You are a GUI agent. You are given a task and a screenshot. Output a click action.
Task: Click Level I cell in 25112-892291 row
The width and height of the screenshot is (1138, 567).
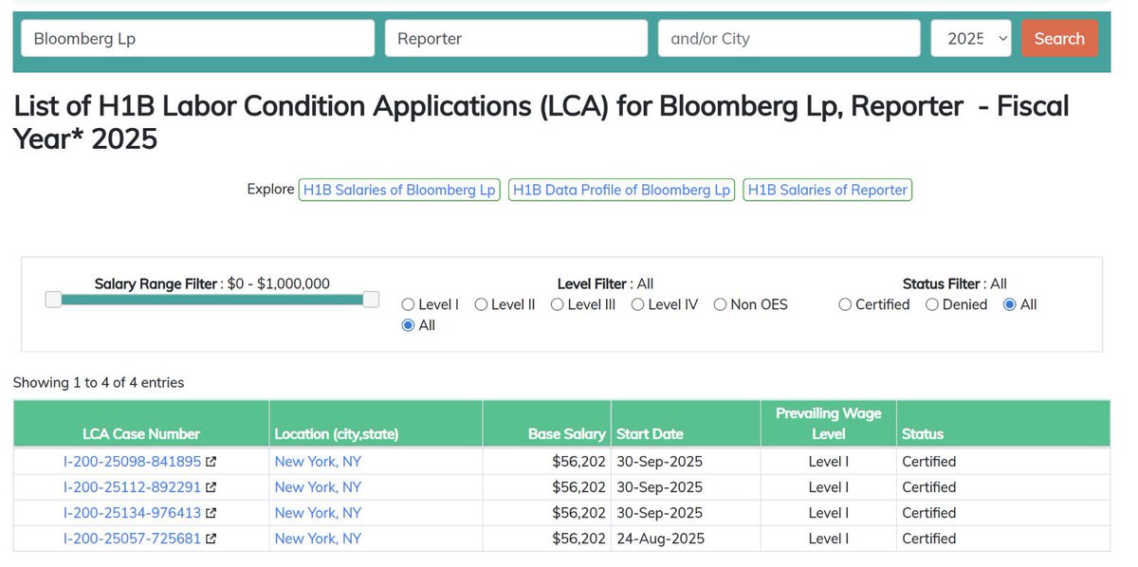click(829, 487)
